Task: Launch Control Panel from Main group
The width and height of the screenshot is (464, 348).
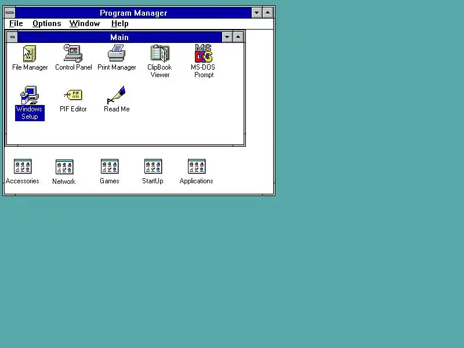Action: click(73, 53)
